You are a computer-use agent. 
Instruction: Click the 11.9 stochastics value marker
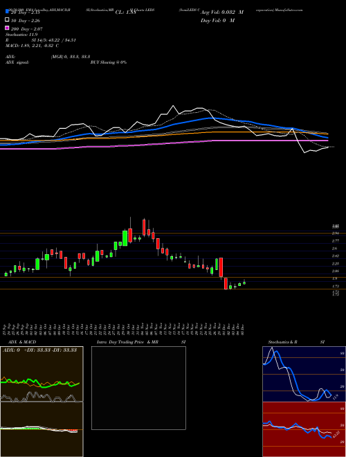335,397
